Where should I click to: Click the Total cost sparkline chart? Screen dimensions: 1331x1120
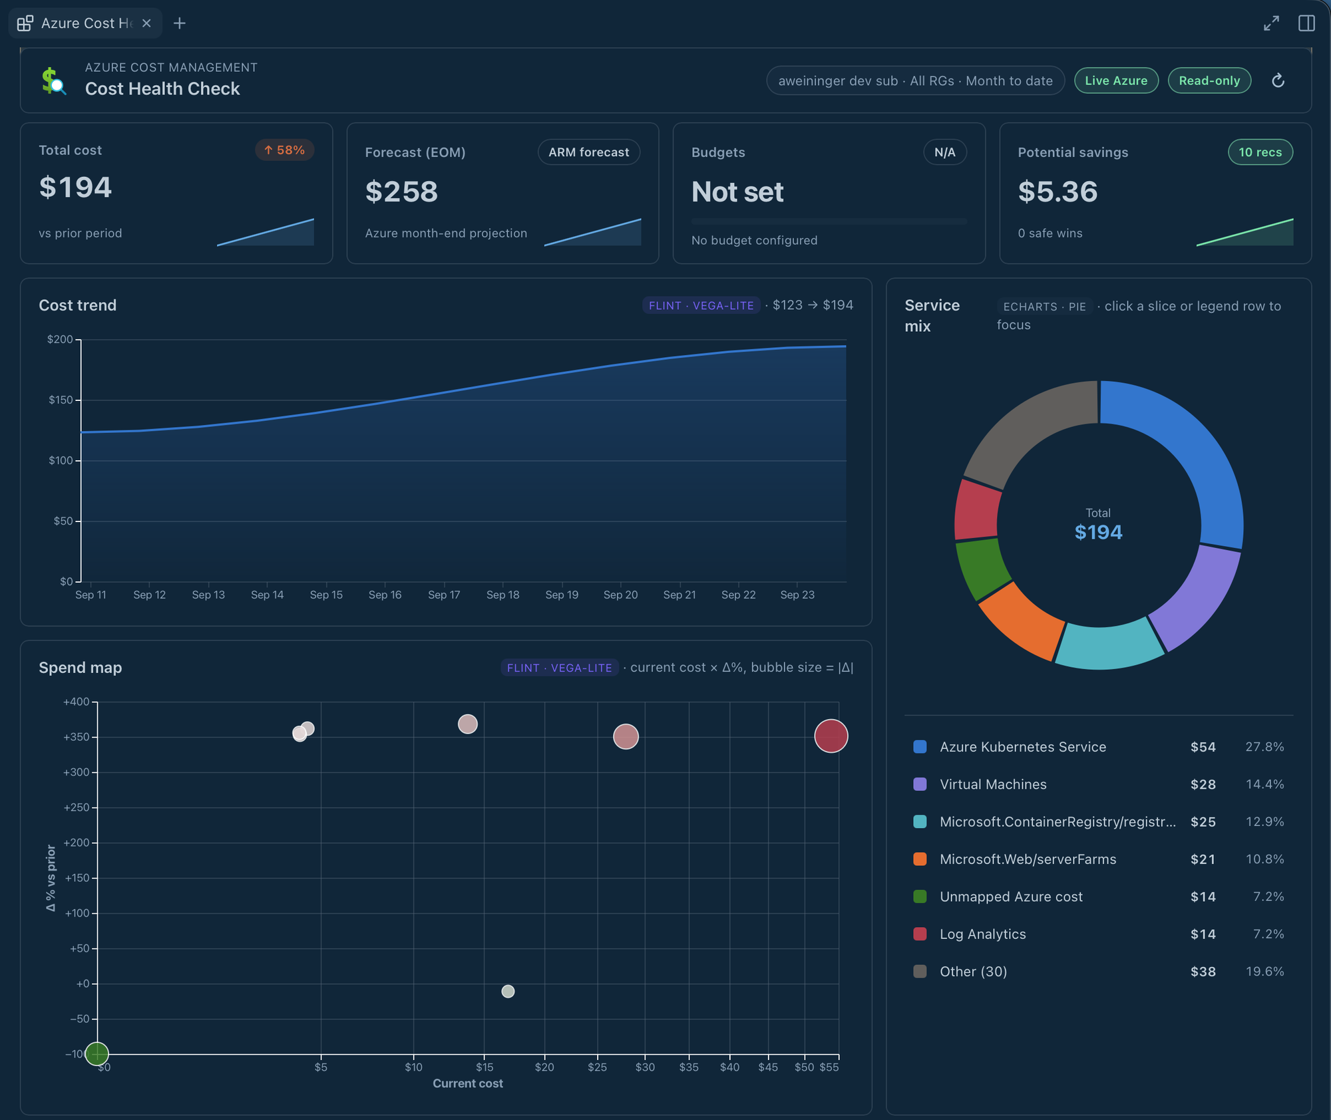(266, 232)
